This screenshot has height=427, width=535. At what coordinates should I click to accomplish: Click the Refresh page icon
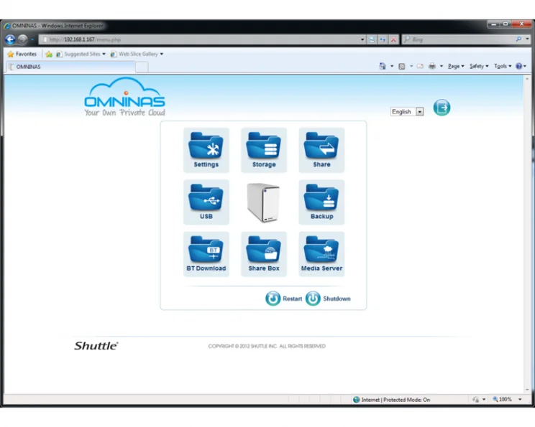click(383, 39)
